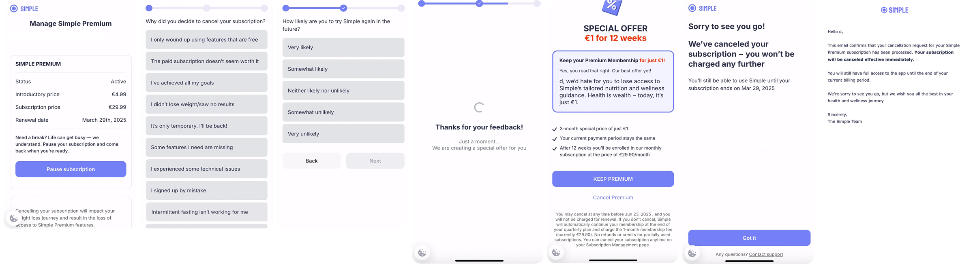Click cookie icon beside Contact support
Screen dimensions: 973x264
(x=692, y=253)
